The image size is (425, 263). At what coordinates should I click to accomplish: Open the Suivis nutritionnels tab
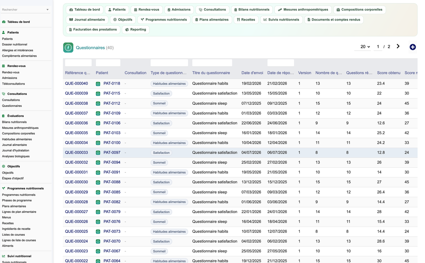click(281, 19)
